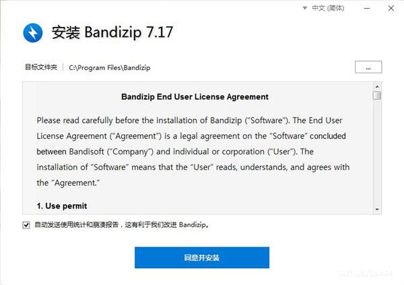Viewport: 404px width, 285px height.
Task: Open the 中文 (简体) language menu
Action: (328, 8)
